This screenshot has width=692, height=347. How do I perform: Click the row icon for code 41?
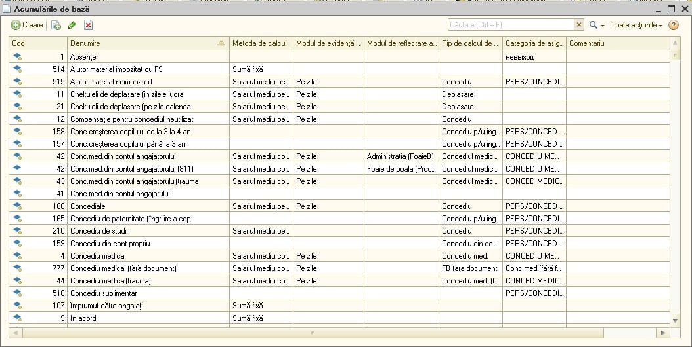pyautogui.click(x=18, y=193)
